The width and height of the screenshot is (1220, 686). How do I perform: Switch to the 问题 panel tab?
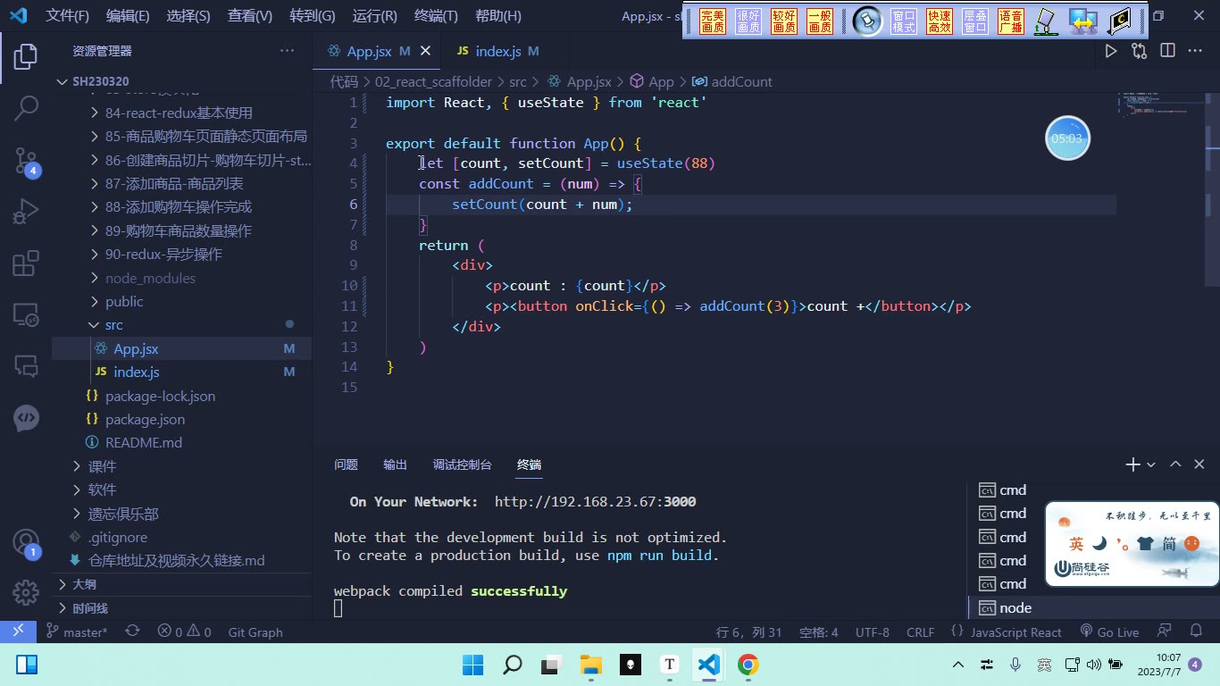click(x=346, y=464)
